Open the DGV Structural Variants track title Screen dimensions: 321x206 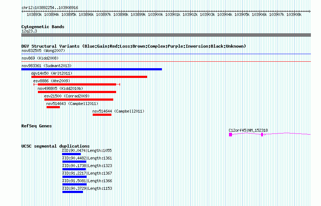133,46
